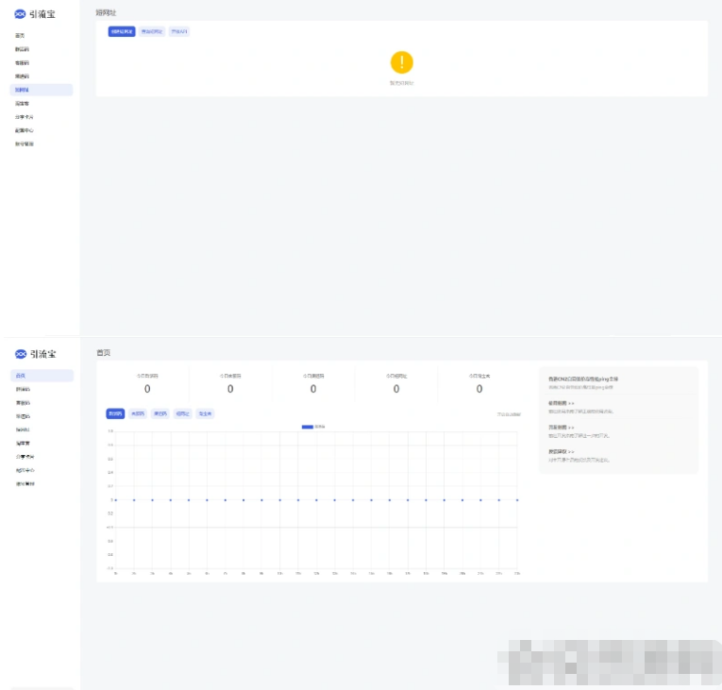Open 群活码 in the 短网址 page sidebar
Image resolution: width=722 pixels, height=690 pixels.
pyautogui.click(x=22, y=48)
